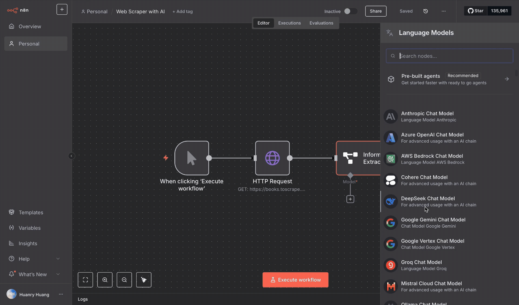Click HTTP Request node's output connector
The image size is (519, 305).
pos(290,158)
